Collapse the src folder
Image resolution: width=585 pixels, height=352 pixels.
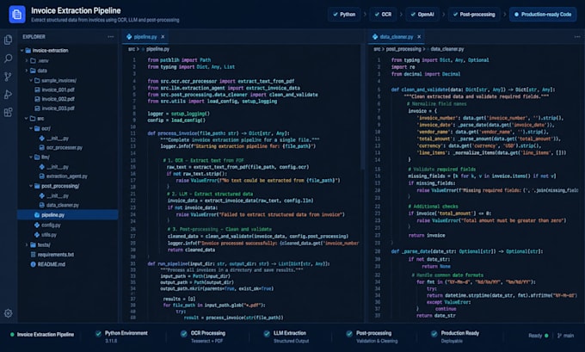point(27,118)
